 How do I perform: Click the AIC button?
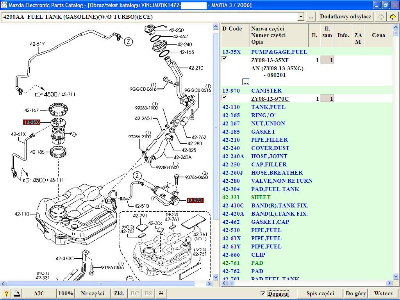(39, 294)
